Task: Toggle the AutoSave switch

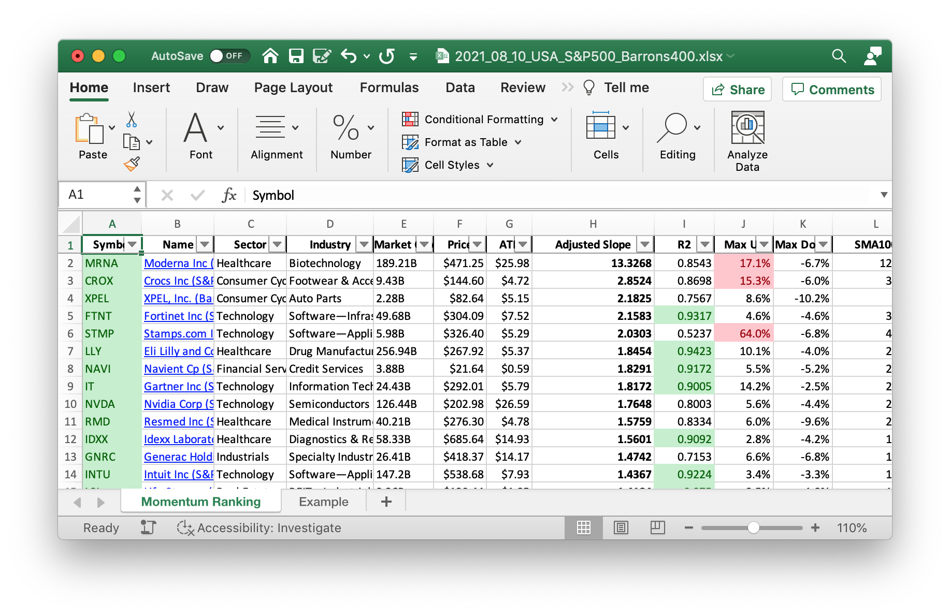Action: [229, 56]
